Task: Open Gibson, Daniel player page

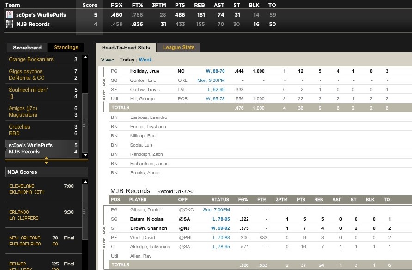Action: click(145, 210)
